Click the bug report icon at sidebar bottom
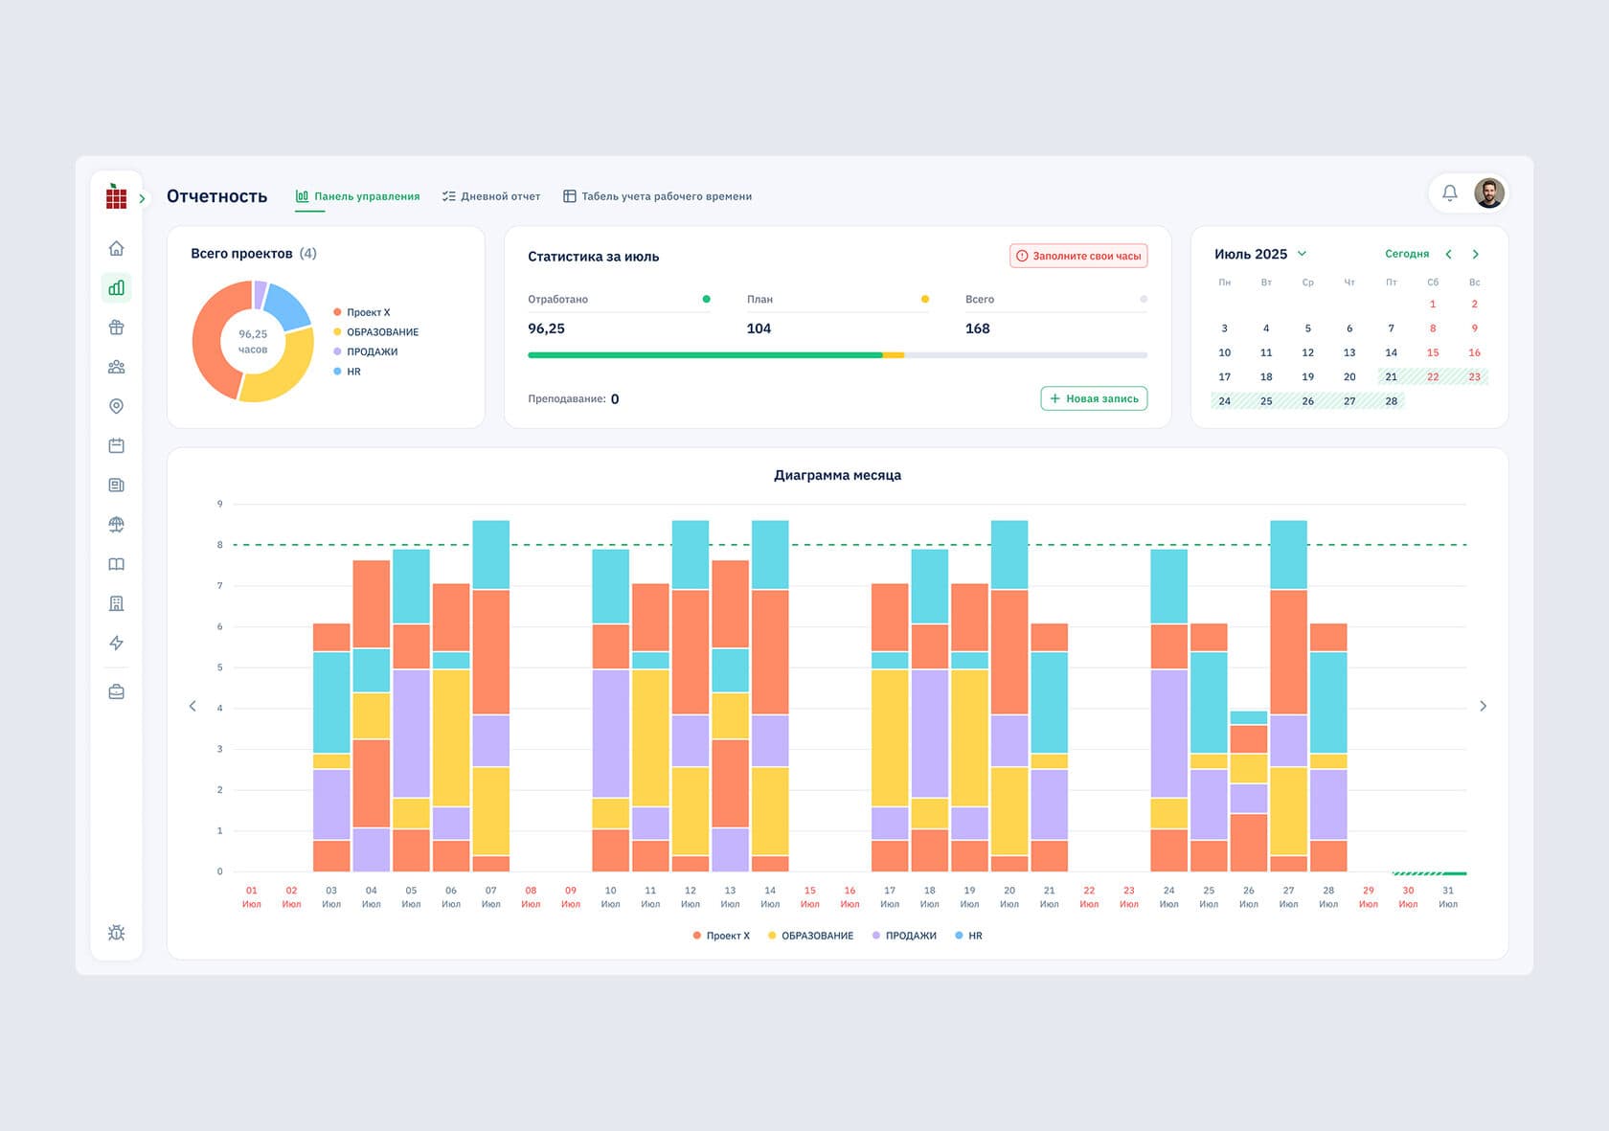The image size is (1609, 1131). pos(116,933)
